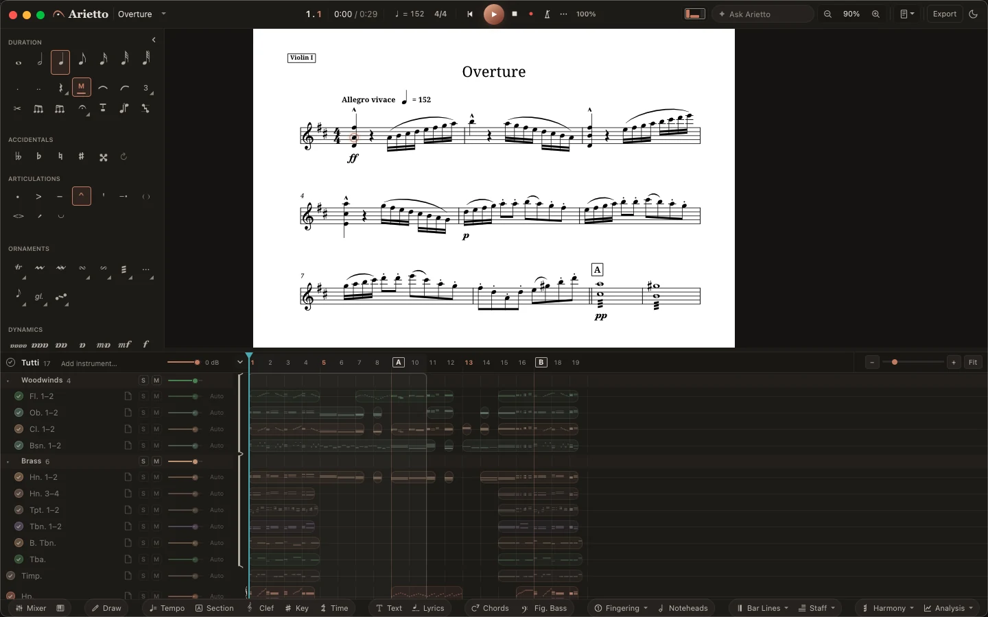Click the Fit button

(973, 363)
